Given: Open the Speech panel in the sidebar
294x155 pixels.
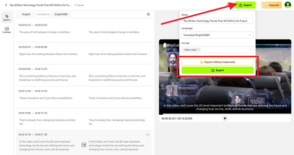Looking at the screenshot, I should point(7,17).
